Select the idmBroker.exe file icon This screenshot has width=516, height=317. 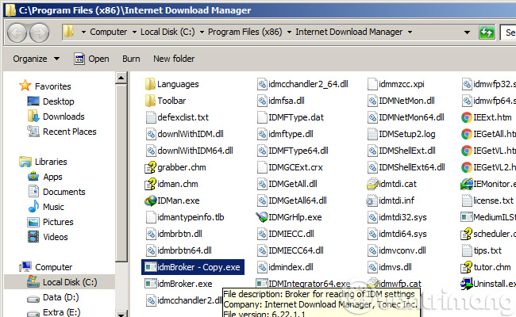[x=151, y=284]
